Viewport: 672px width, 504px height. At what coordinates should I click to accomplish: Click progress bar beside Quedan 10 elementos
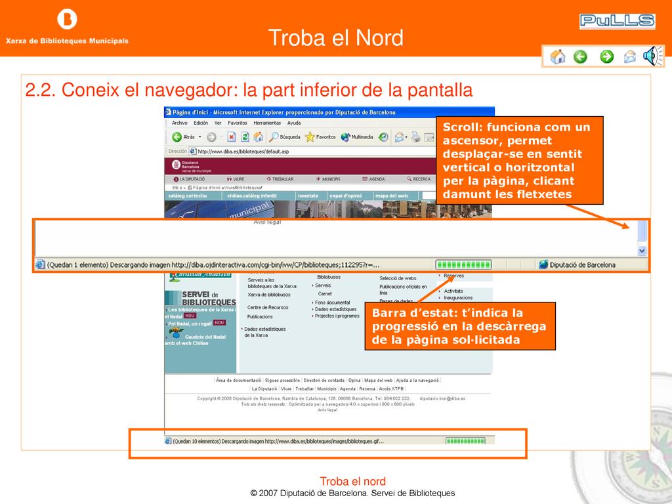click(465, 441)
